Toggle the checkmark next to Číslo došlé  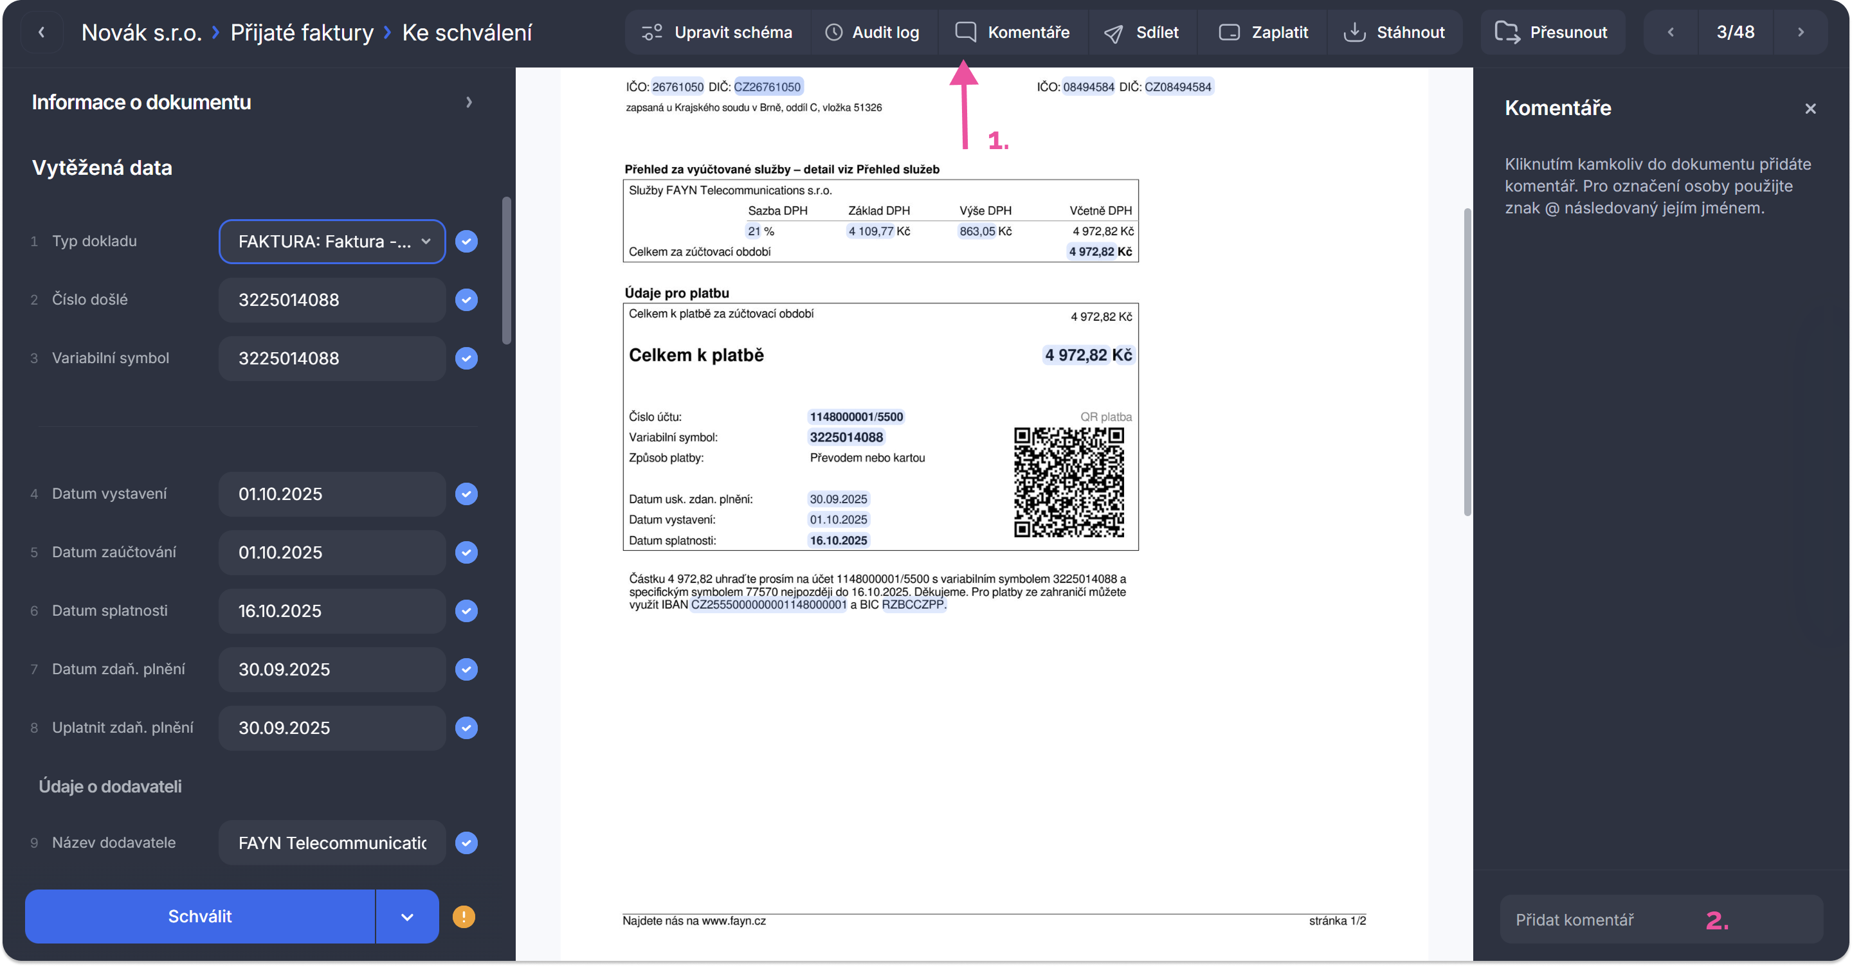pos(467,300)
